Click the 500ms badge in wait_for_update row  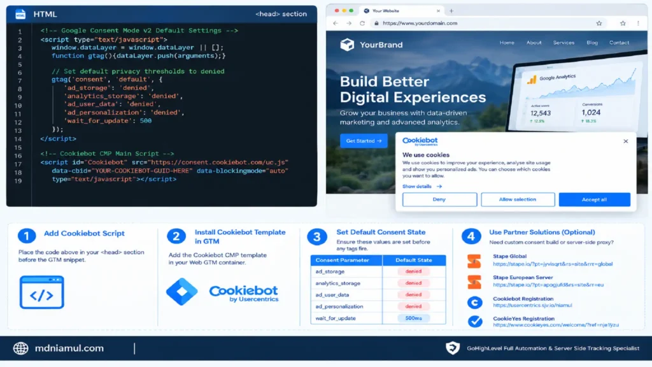click(x=413, y=319)
